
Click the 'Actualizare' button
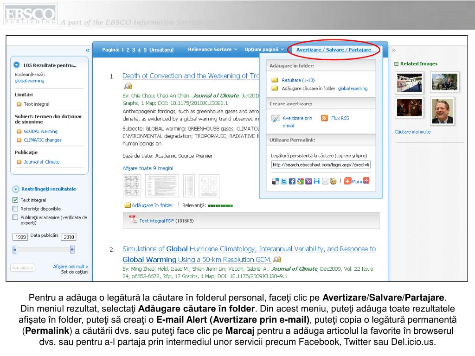point(23,268)
